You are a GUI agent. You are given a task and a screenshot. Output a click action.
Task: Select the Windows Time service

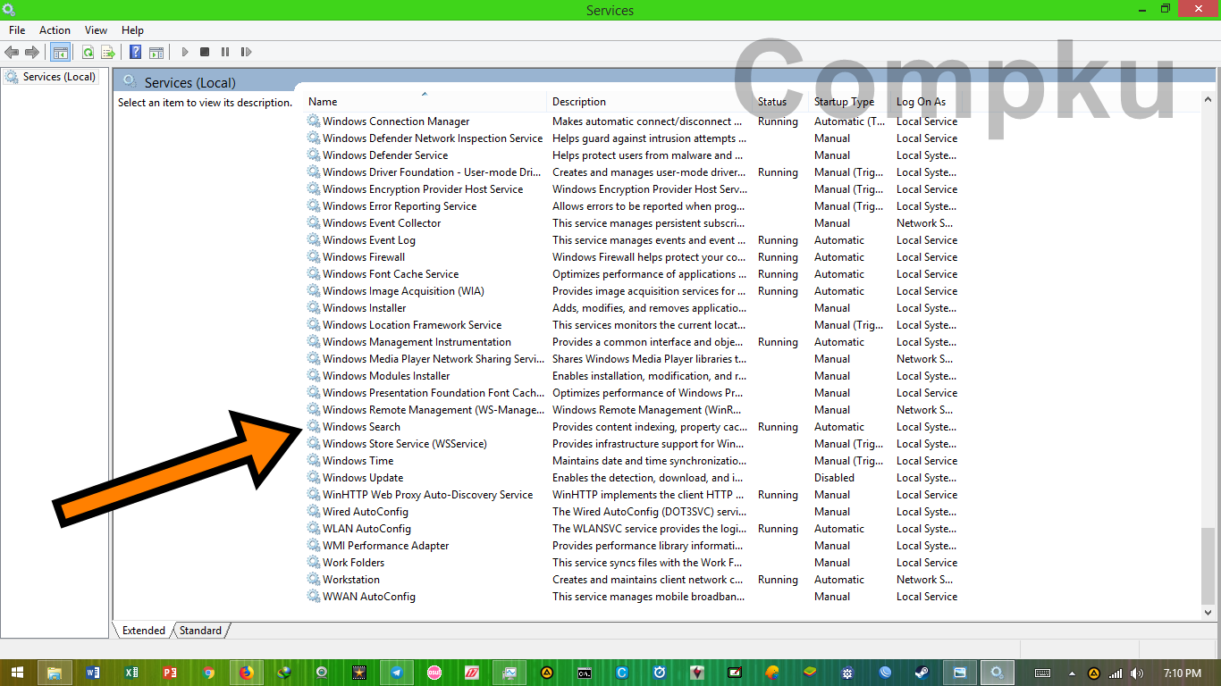(358, 461)
